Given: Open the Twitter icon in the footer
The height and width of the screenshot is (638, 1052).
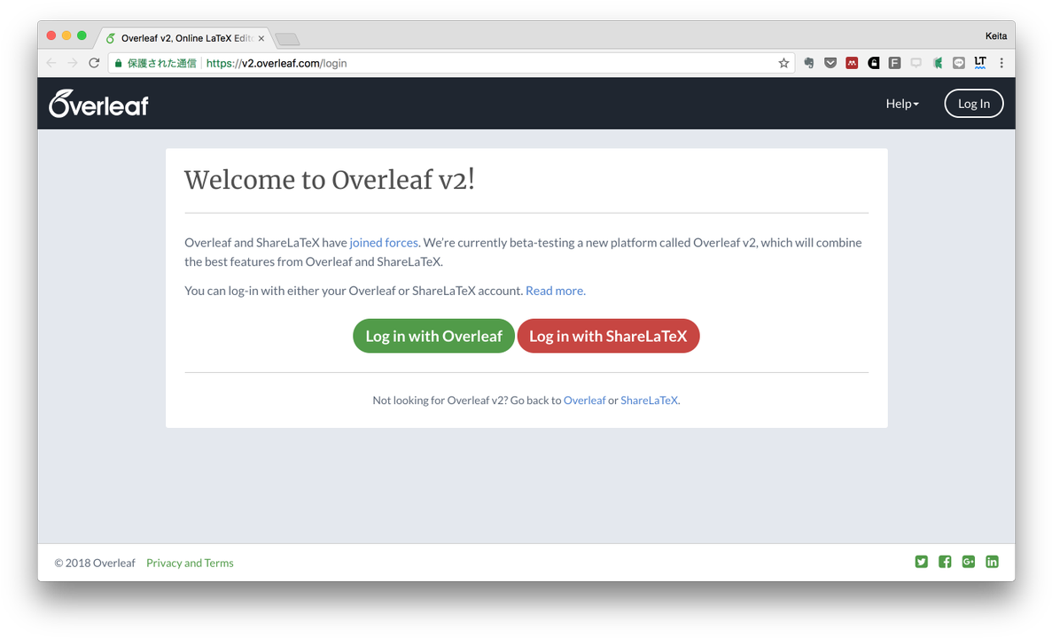Looking at the screenshot, I should 921,562.
